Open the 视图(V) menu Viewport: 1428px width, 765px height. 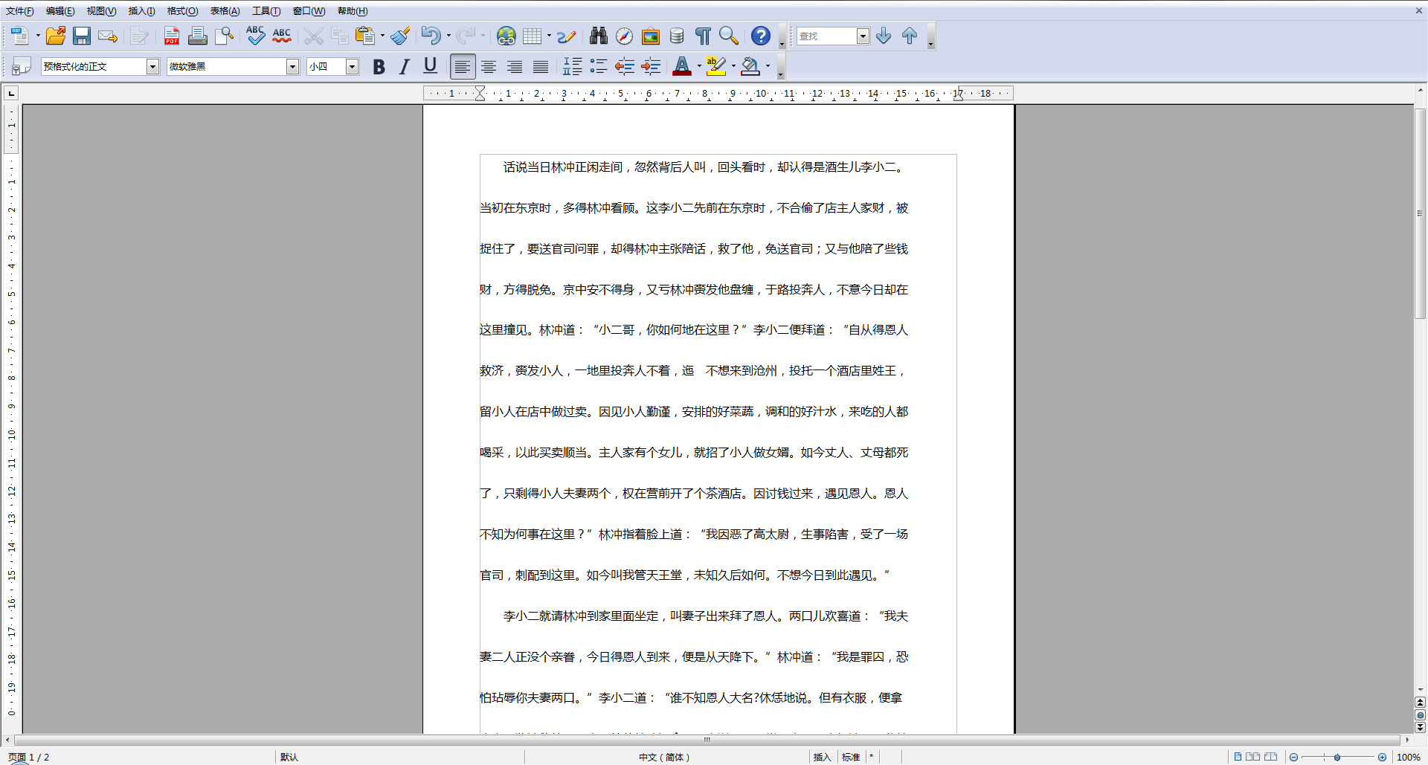click(x=101, y=11)
